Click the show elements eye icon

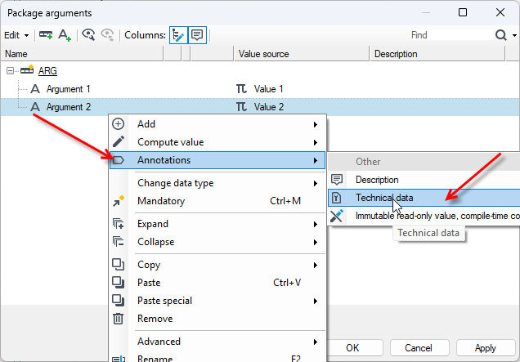[x=88, y=35]
